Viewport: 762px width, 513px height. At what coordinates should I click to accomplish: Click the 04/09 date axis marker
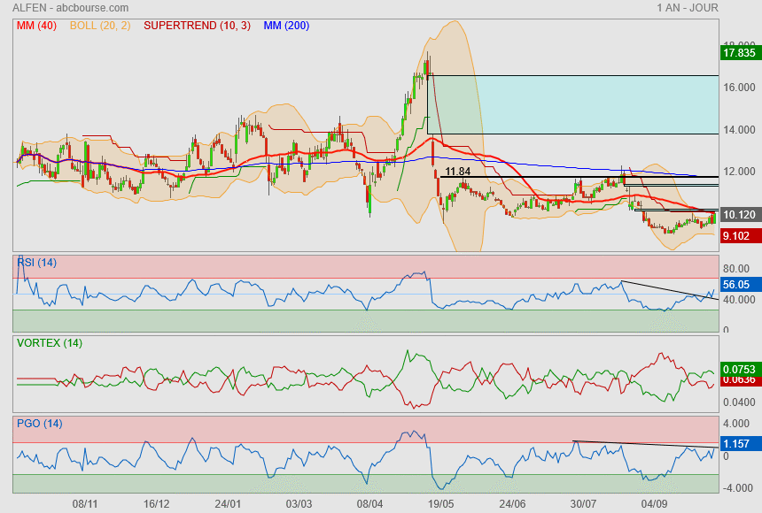655,503
